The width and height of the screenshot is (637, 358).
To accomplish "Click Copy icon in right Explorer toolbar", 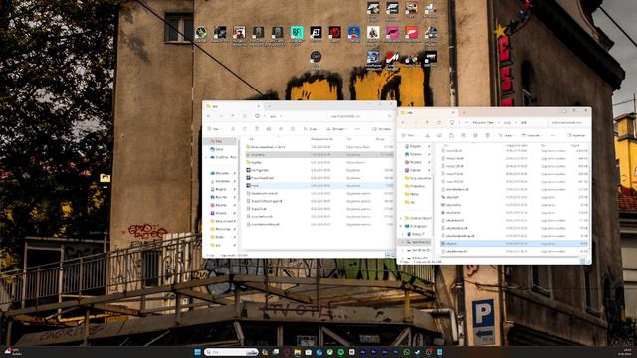I will click(439, 135).
